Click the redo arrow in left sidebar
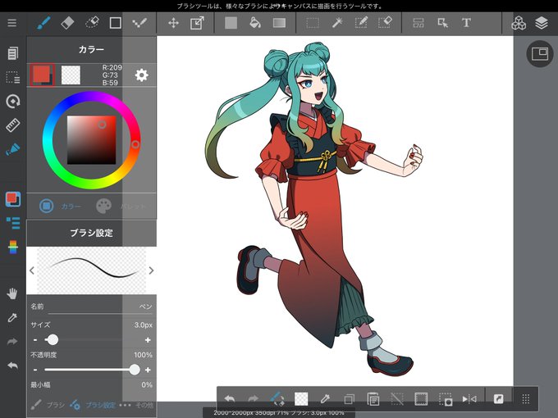 pos(12,342)
